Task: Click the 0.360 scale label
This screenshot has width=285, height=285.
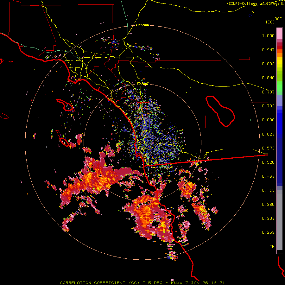Action: [268, 205]
